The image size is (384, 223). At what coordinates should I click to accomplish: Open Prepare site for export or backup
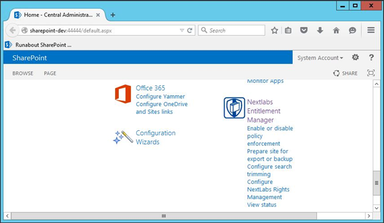[x=269, y=155]
